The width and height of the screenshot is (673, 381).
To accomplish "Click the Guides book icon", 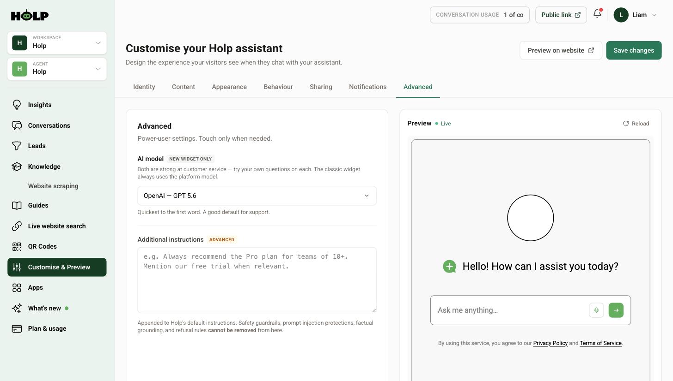I will tap(17, 205).
